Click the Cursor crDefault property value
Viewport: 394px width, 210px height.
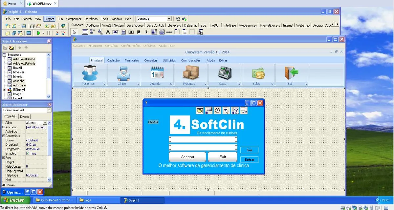point(36,140)
